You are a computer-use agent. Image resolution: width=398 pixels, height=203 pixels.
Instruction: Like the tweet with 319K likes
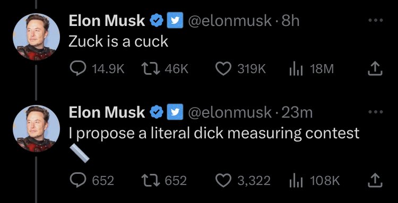tap(223, 69)
